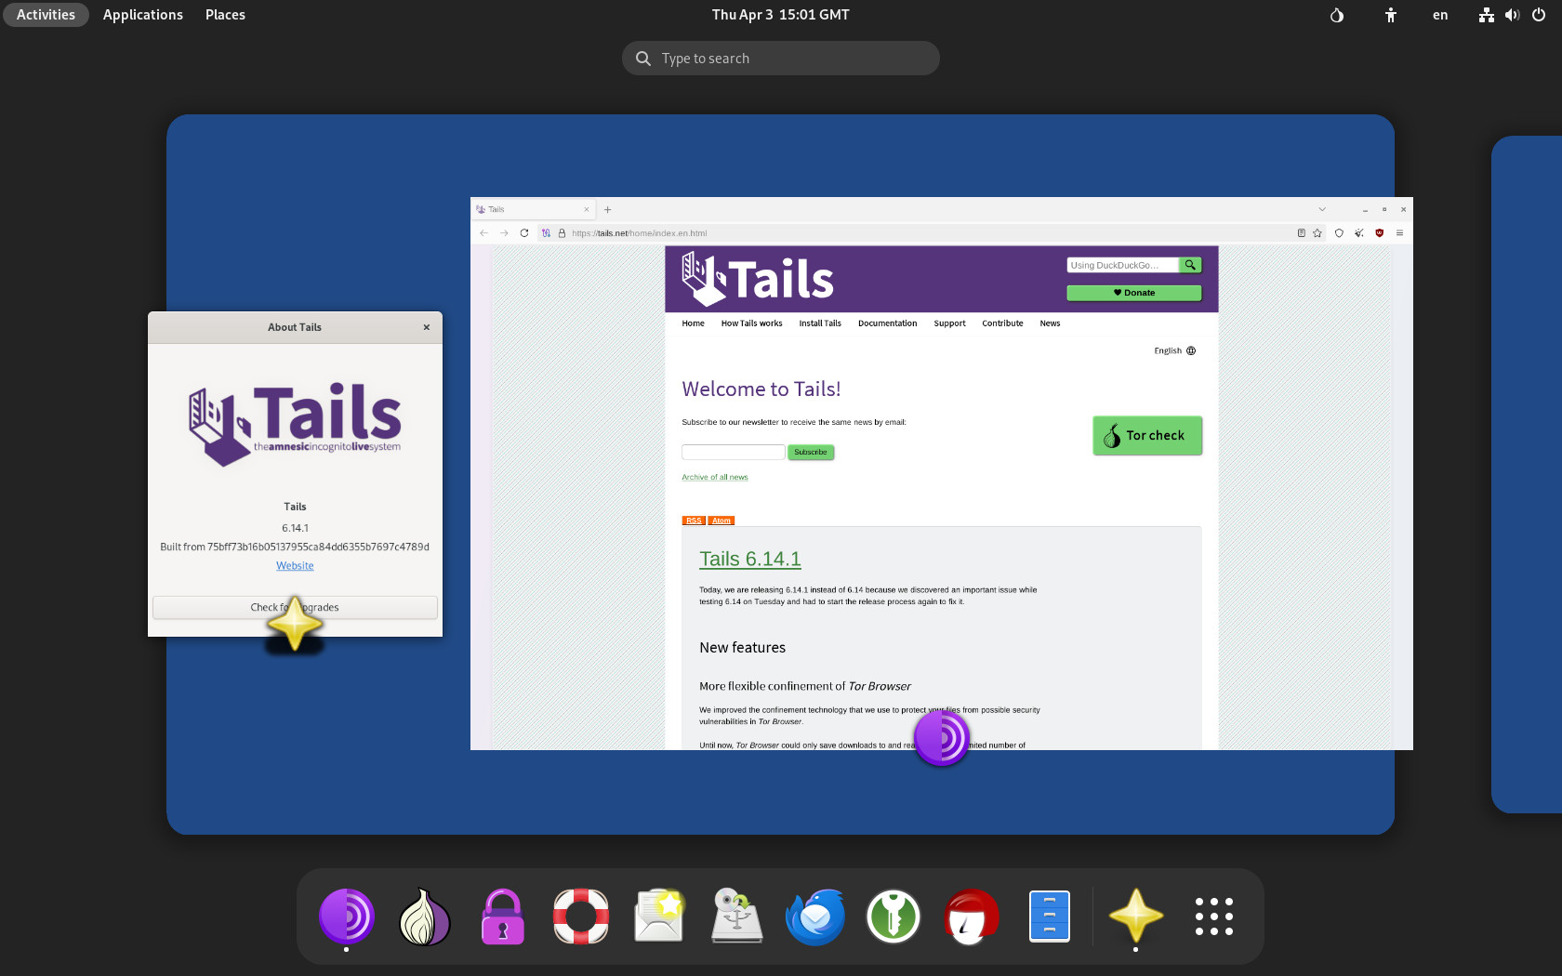Image resolution: width=1562 pixels, height=976 pixels.
Task: Open the volume speaker icon in top bar
Action: click(x=1513, y=15)
